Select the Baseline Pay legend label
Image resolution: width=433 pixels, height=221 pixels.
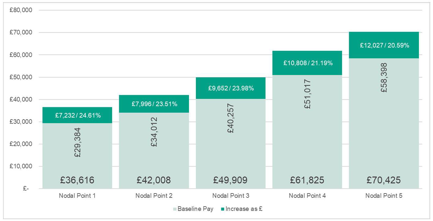[195, 209]
